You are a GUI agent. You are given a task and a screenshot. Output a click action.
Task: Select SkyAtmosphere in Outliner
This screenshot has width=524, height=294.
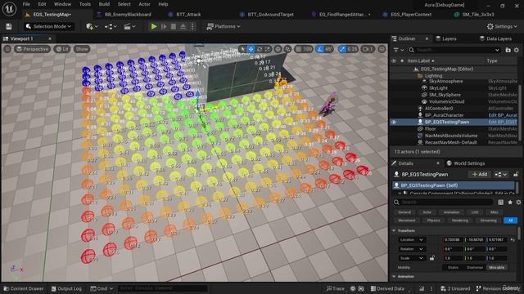pos(445,81)
